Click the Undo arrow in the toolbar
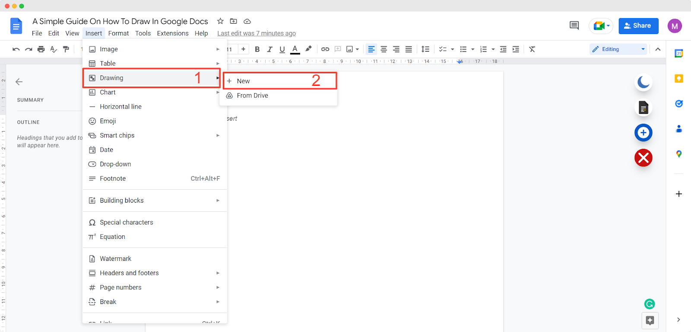 pyautogui.click(x=16, y=49)
